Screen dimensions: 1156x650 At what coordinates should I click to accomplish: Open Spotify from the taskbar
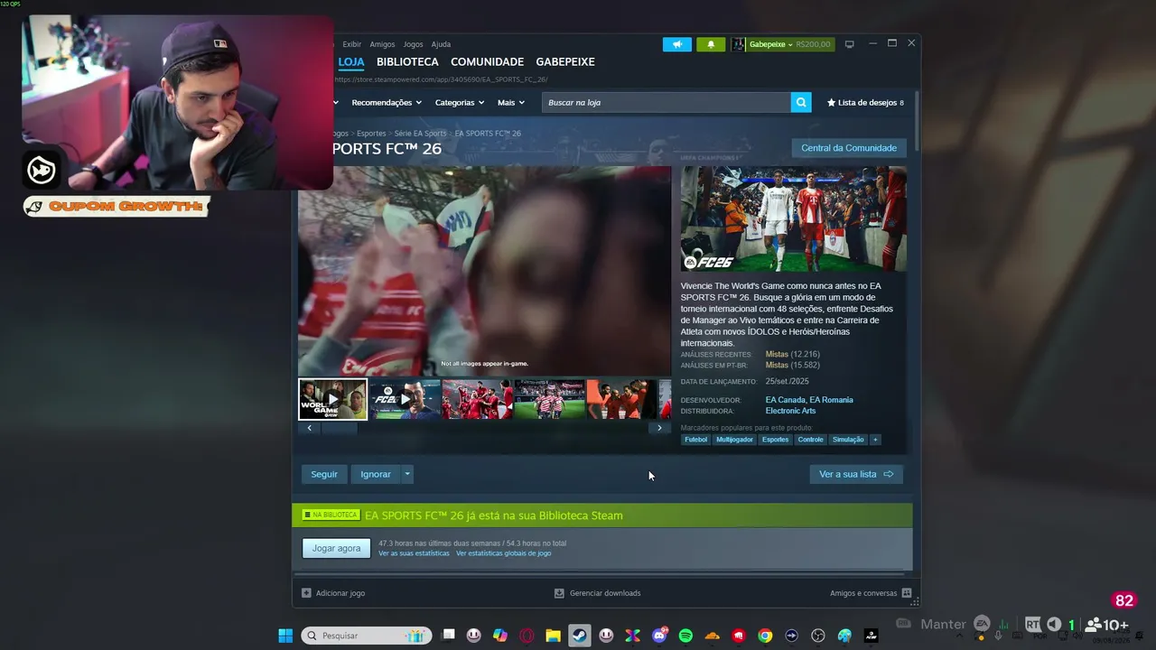click(685, 636)
